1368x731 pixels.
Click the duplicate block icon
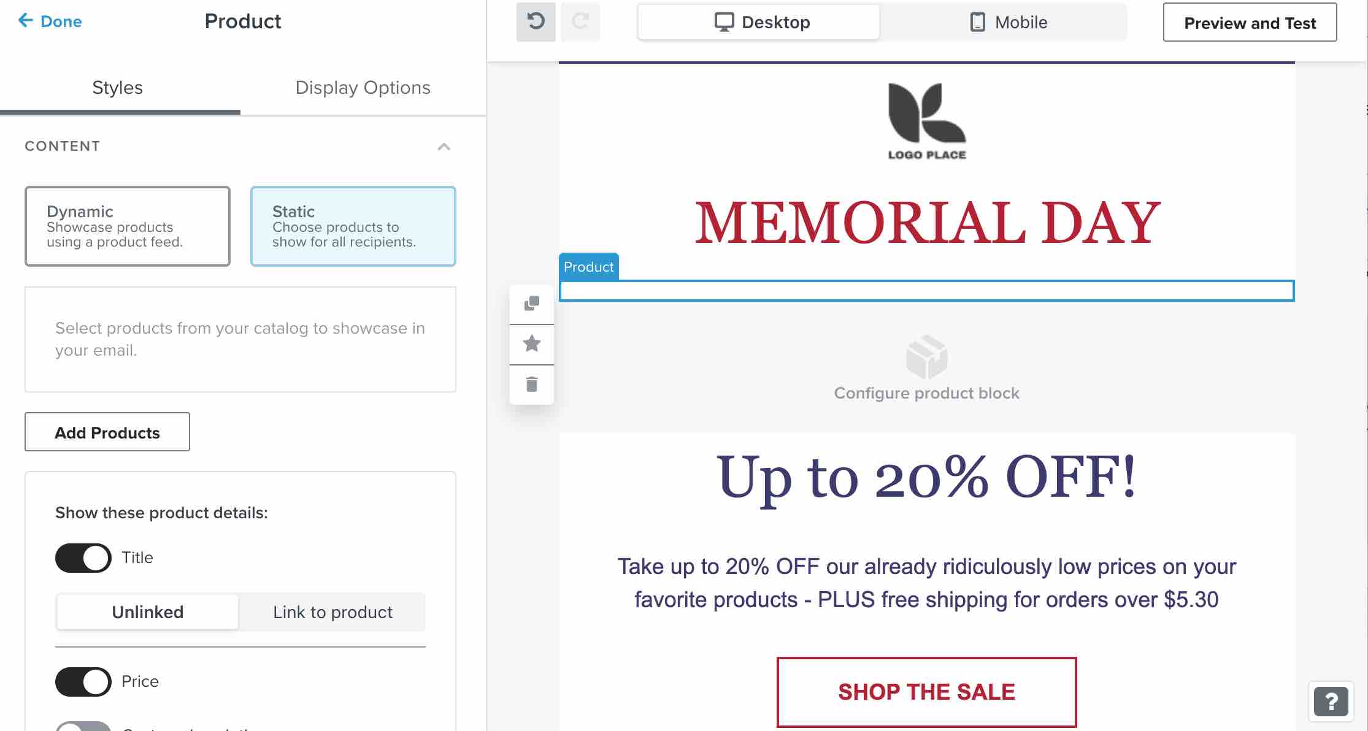[x=532, y=303]
